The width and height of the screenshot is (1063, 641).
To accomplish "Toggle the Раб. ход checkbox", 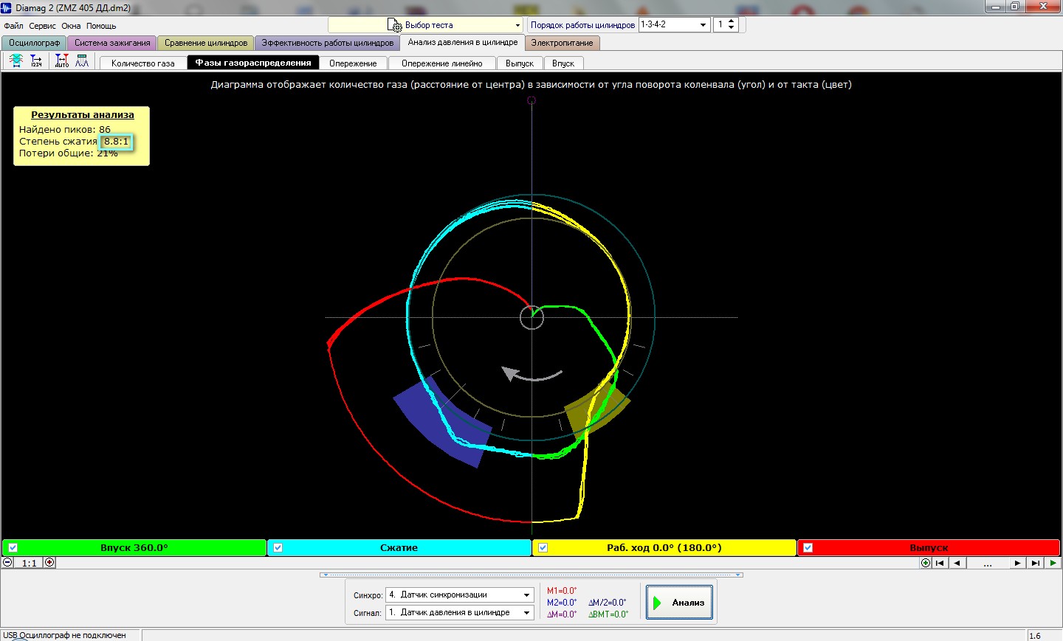I will (543, 547).
